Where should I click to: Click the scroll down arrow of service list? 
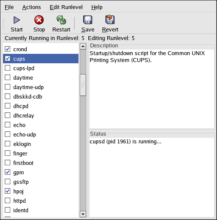point(83,214)
